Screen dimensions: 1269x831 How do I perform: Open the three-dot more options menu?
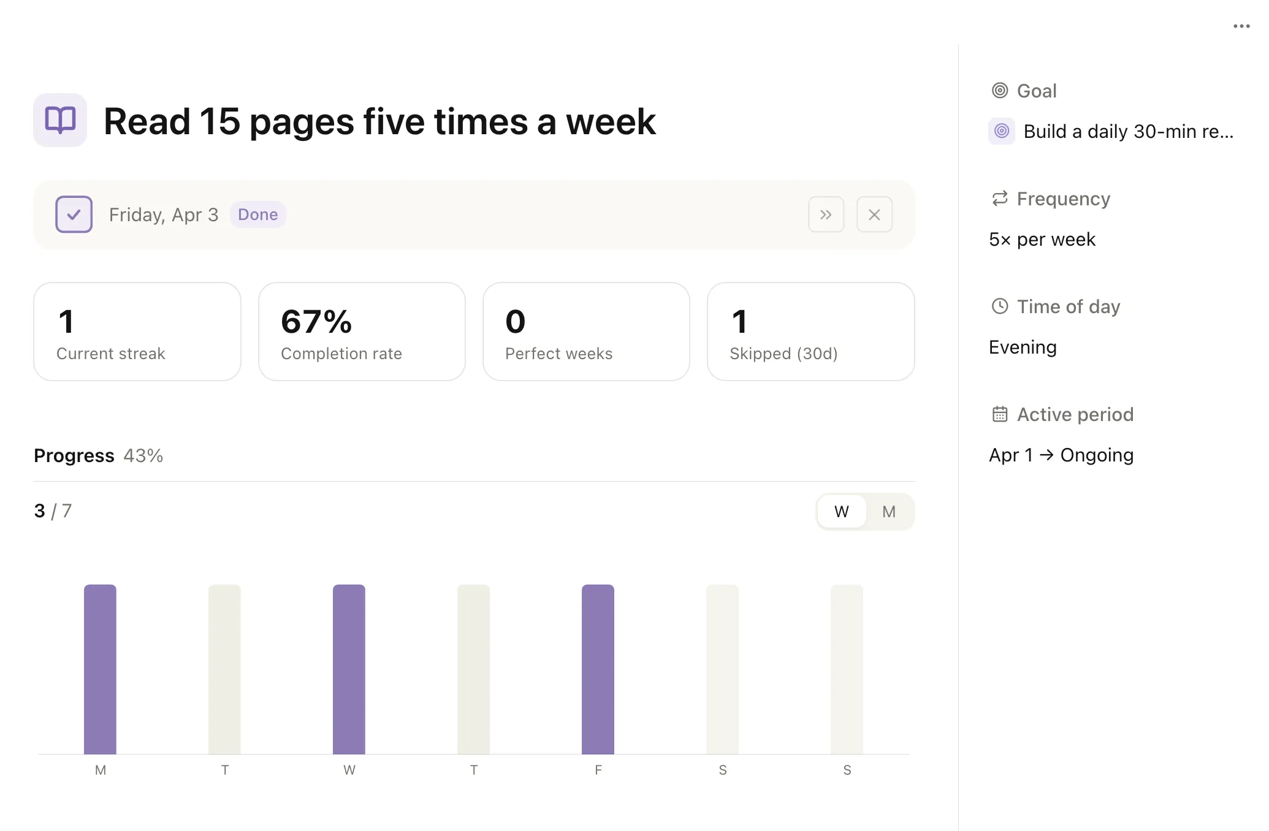click(1241, 26)
